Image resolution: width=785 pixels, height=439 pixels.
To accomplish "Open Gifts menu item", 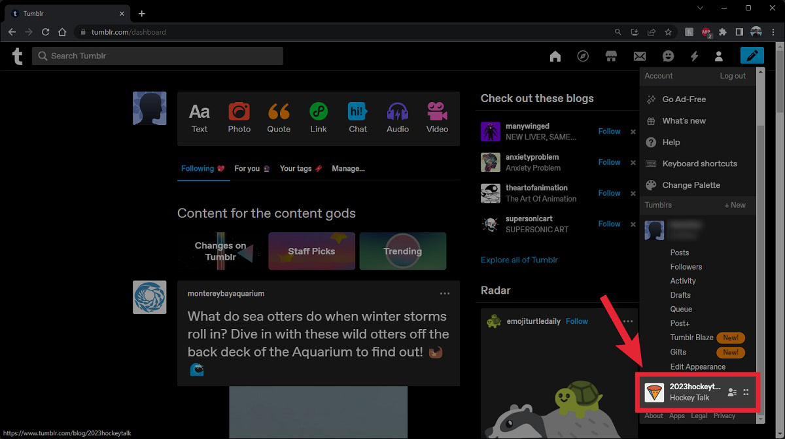I will [678, 352].
